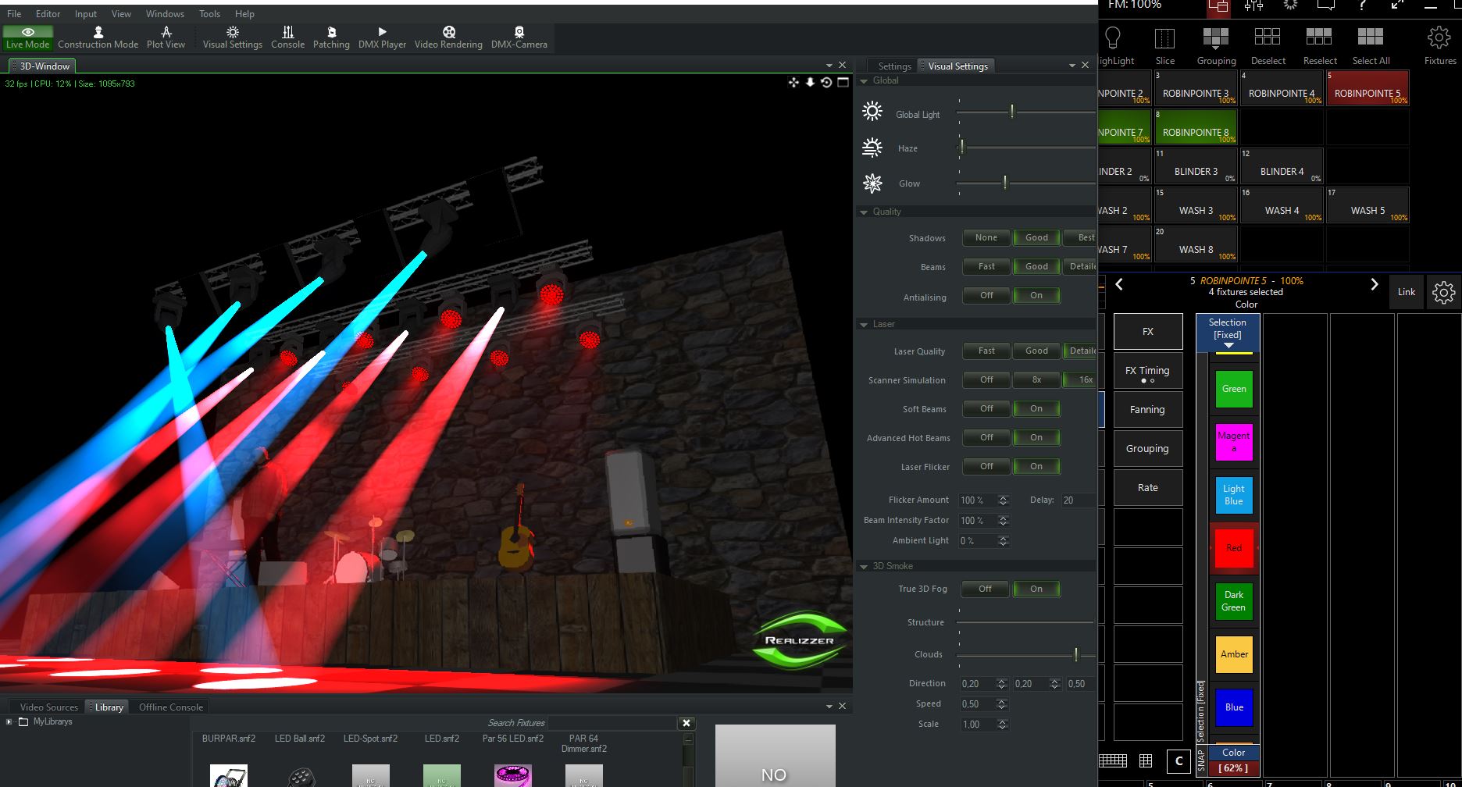The height and width of the screenshot is (787, 1462).
Task: Launch the DMX Player
Action: (x=382, y=37)
